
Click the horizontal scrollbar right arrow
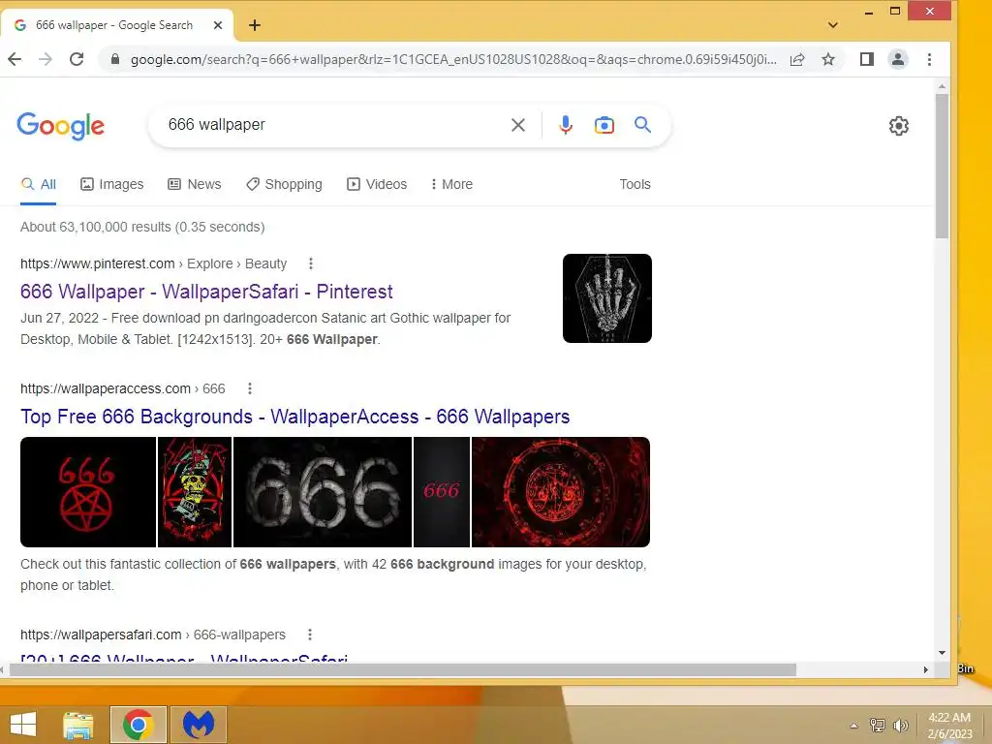(926, 669)
